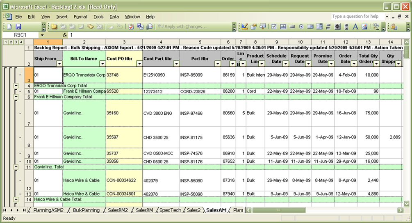Switch to the SalesRM2 sheet tab

118,210
